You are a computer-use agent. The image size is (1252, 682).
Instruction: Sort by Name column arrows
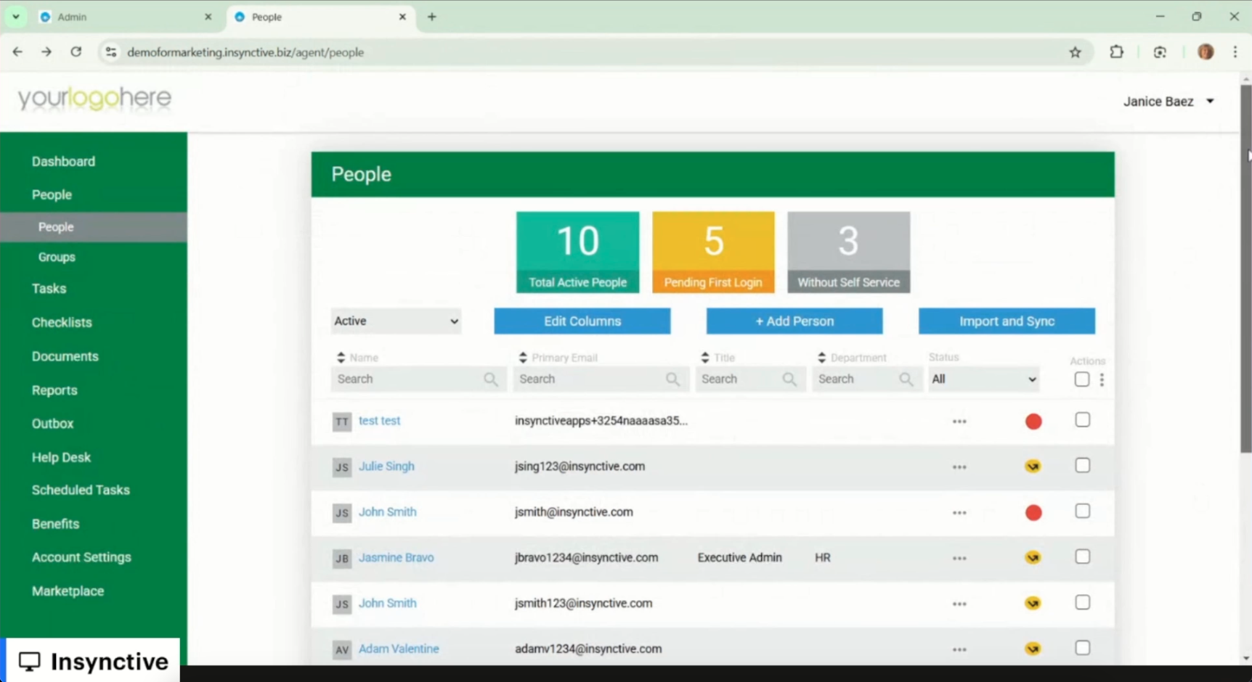pyautogui.click(x=341, y=358)
